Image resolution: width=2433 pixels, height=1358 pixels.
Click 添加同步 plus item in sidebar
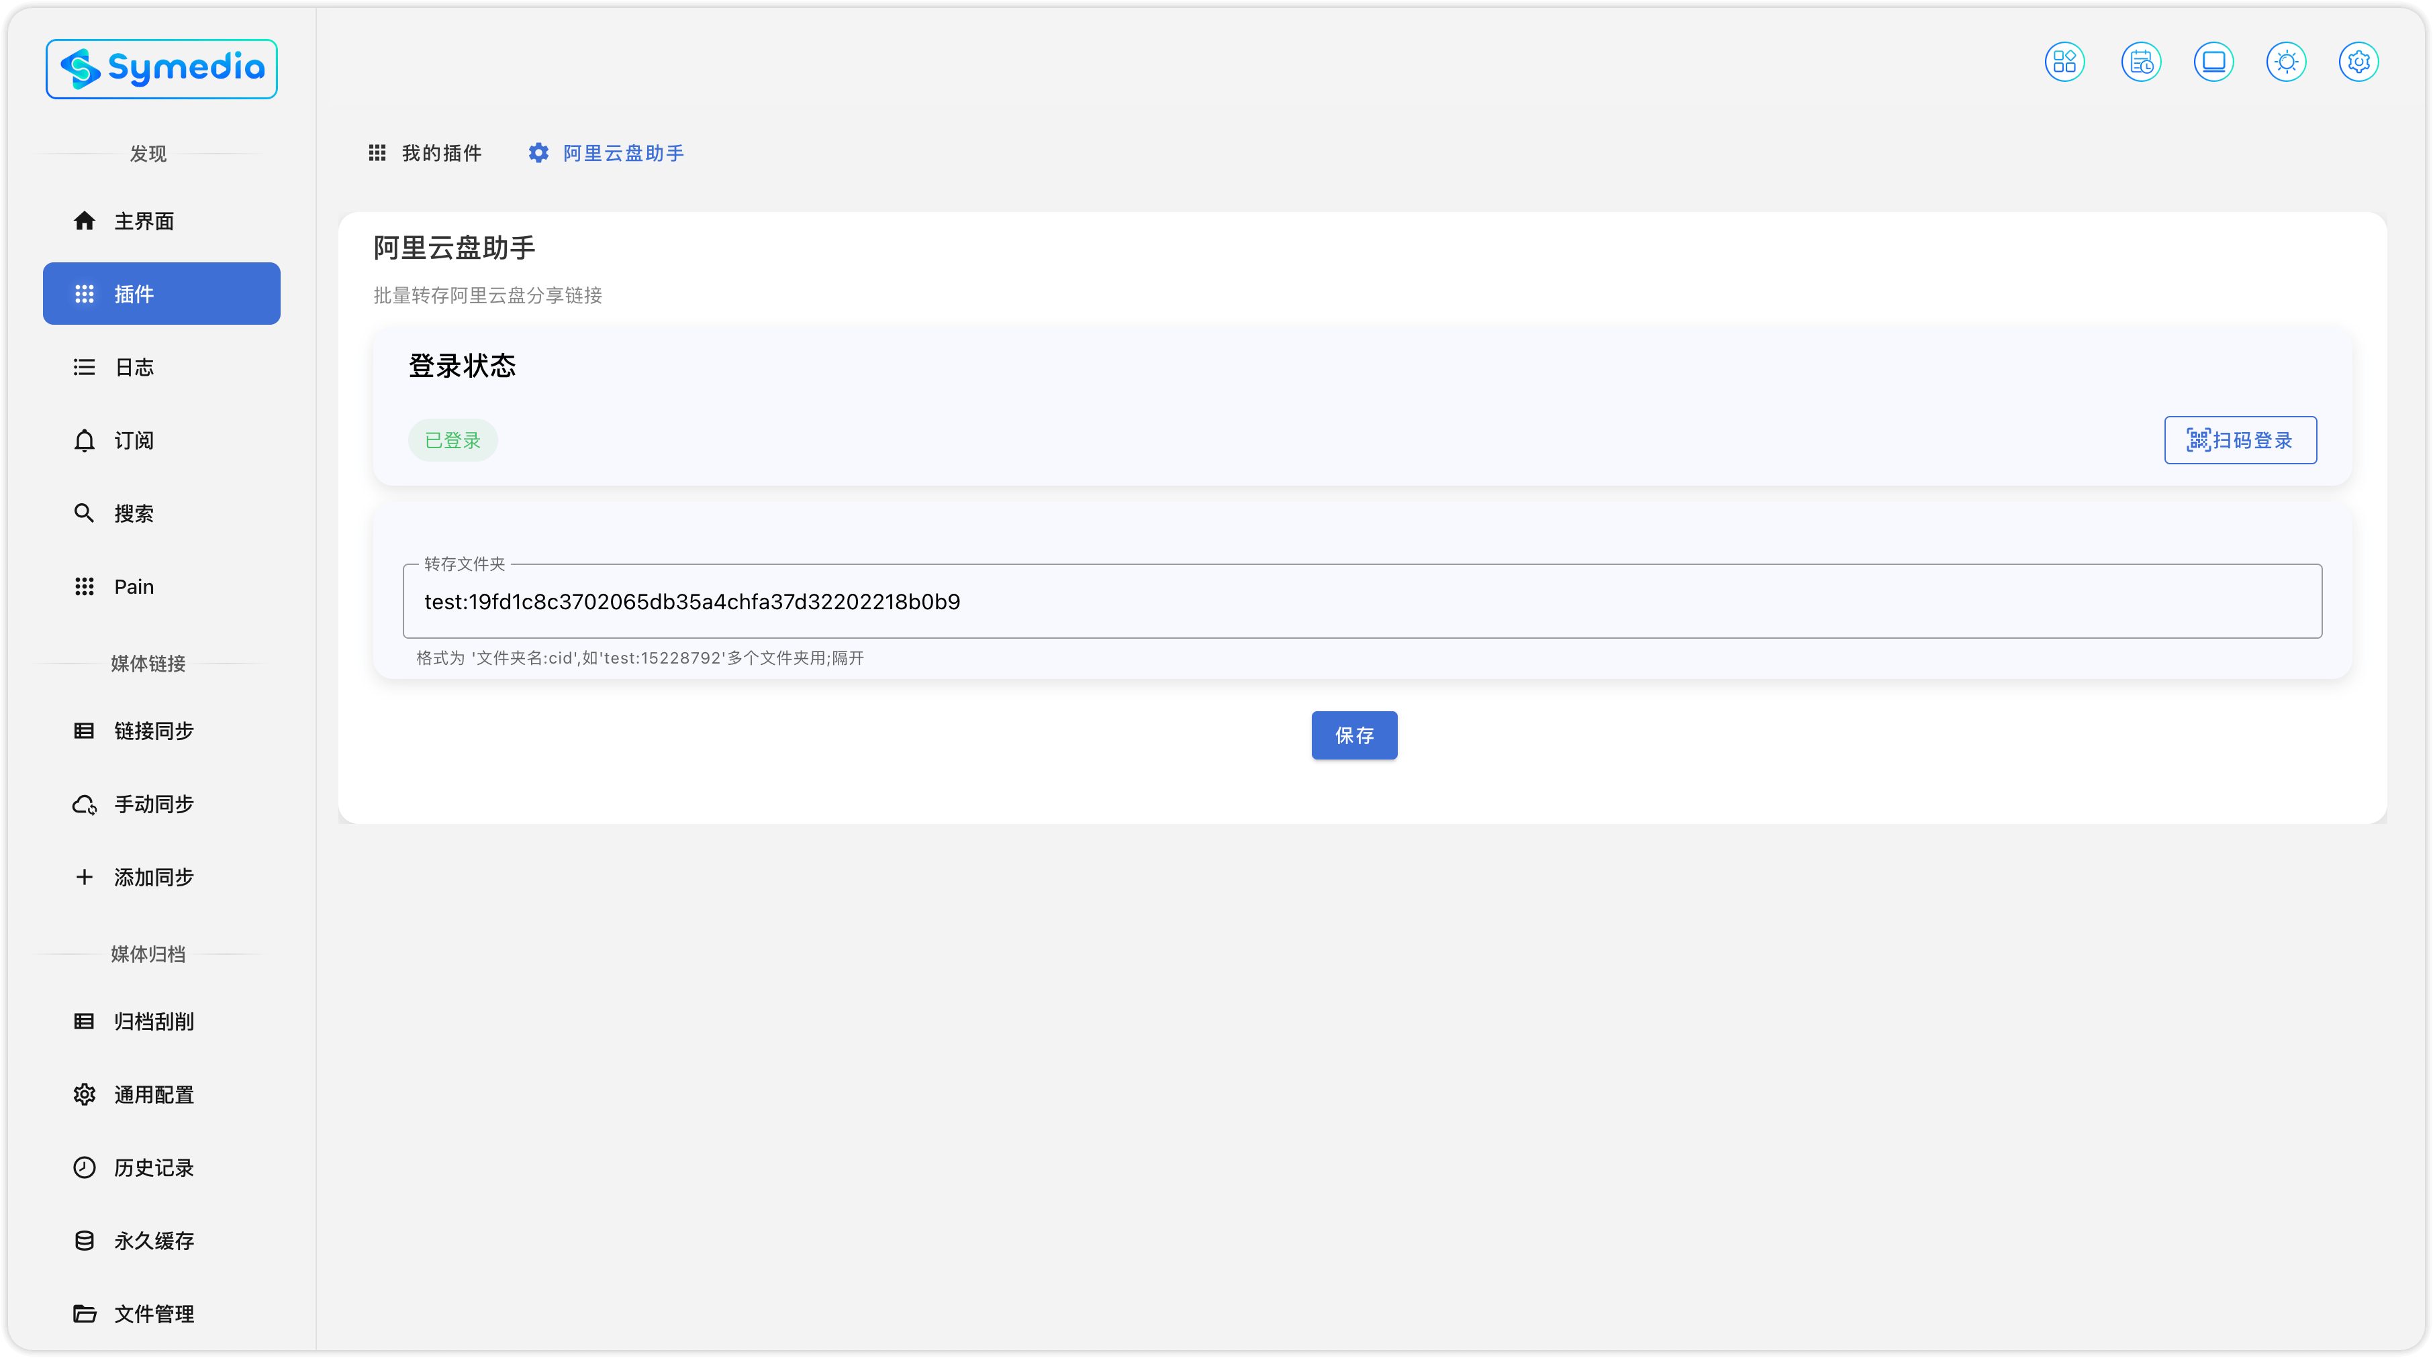(153, 877)
